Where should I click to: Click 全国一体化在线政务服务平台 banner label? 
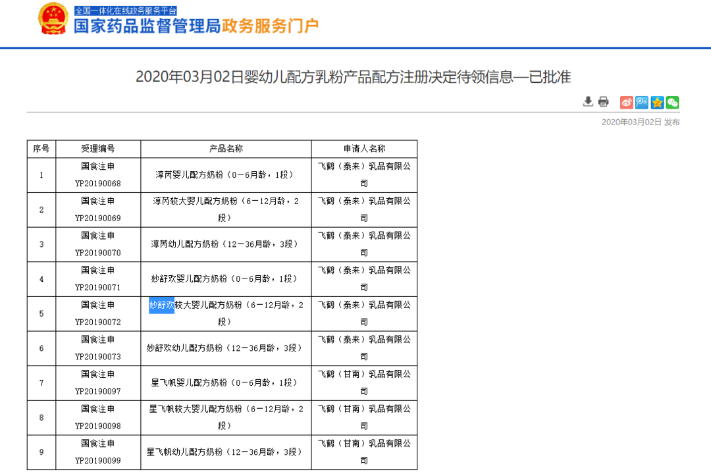pyautogui.click(x=126, y=11)
